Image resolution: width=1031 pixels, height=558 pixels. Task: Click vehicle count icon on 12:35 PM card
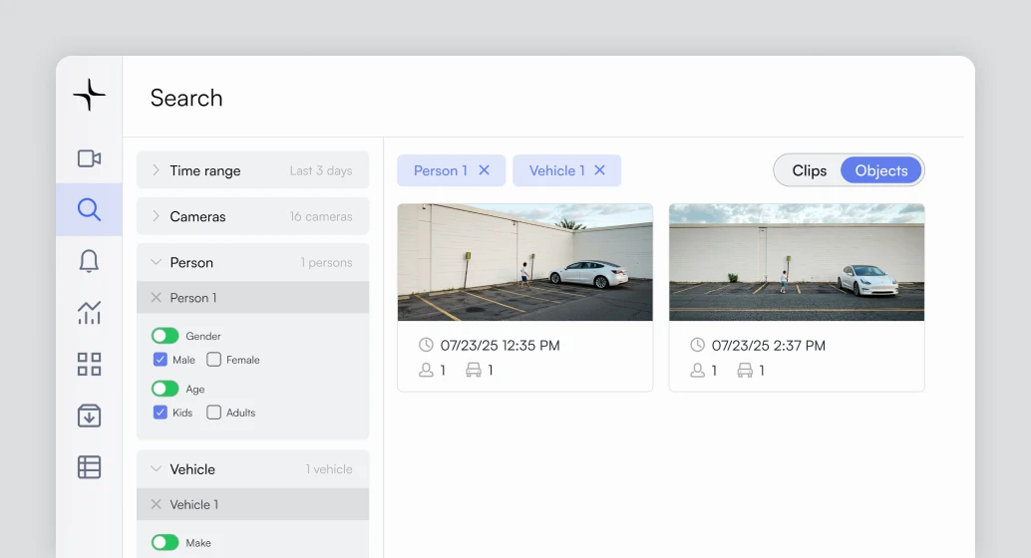point(474,370)
